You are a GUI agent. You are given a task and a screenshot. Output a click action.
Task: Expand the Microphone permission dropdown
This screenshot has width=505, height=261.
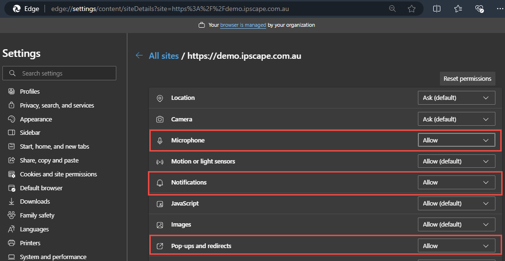[x=456, y=140]
